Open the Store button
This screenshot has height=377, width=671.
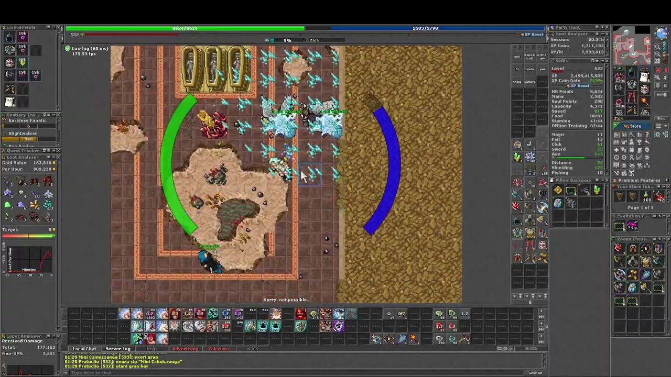tap(632, 126)
